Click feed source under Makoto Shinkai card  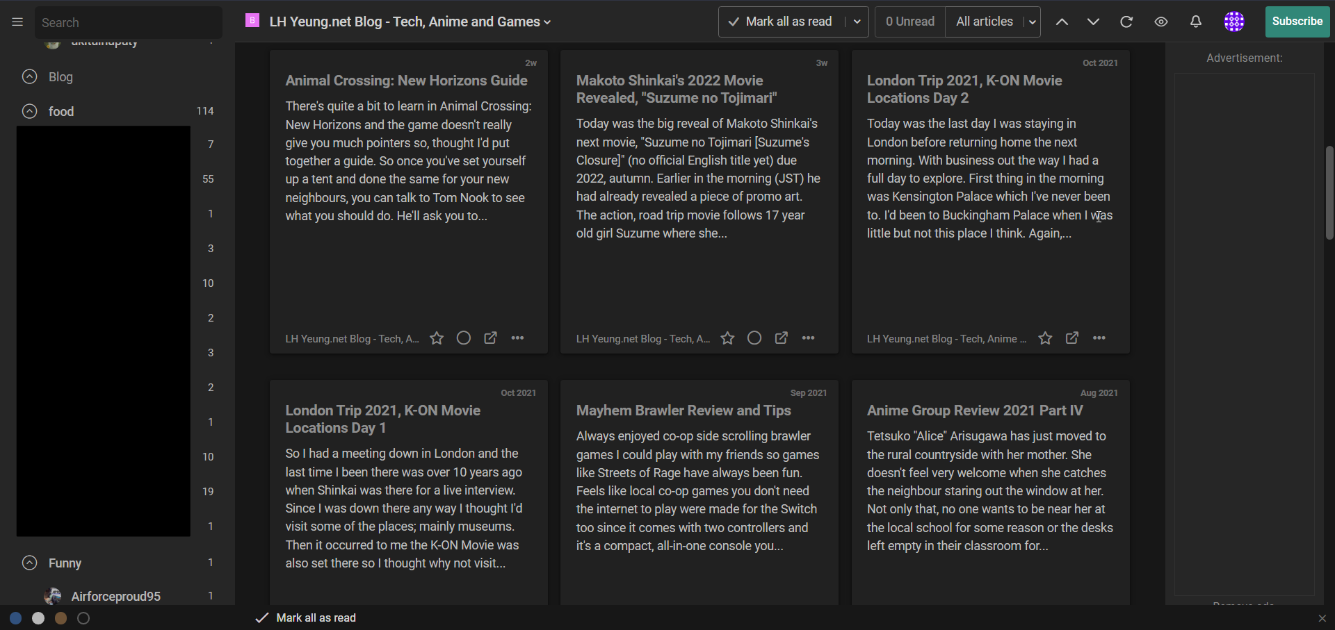(643, 339)
